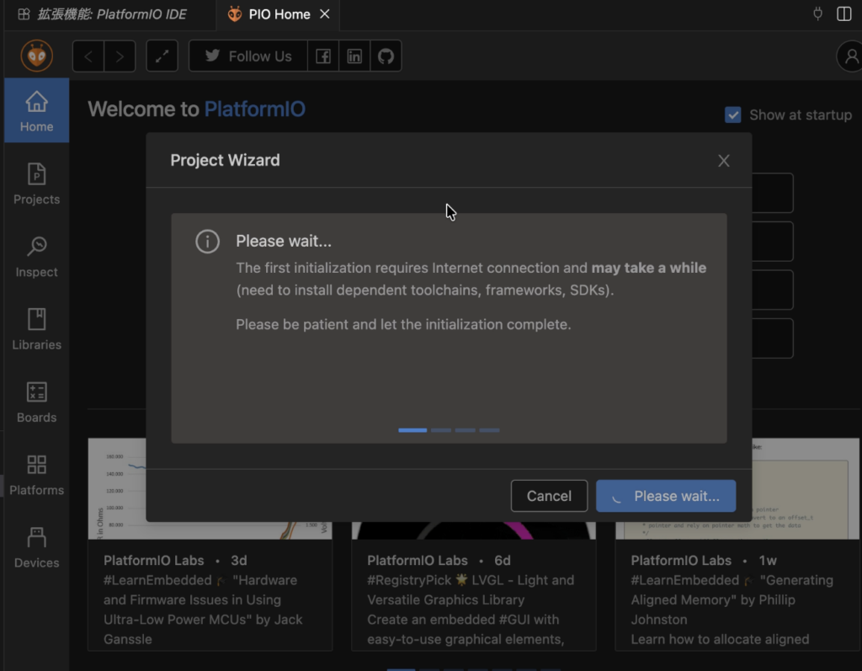Open the Inspect panel
This screenshot has width=862, height=671.
36,256
